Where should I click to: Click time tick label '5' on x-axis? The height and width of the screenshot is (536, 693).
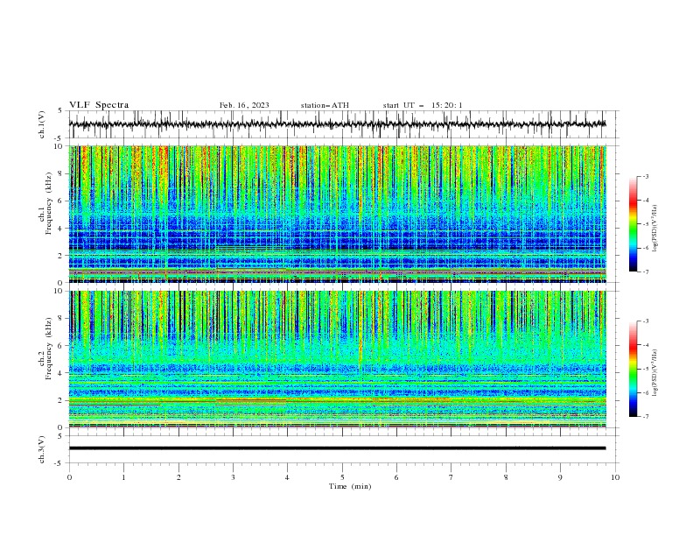(342, 477)
